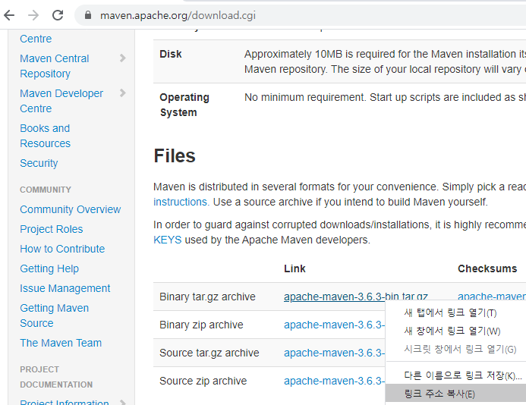The image size is (526, 405).
Task: Click the Disk requirement label
Action: coord(171,54)
